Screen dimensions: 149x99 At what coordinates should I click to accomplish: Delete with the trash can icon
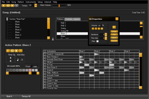(x=53, y=39)
